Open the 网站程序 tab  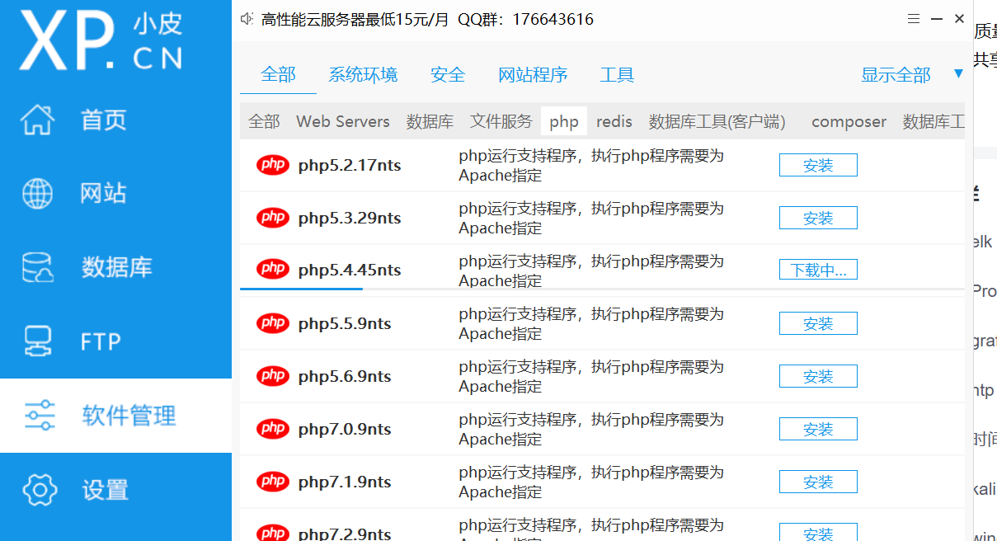pos(533,75)
